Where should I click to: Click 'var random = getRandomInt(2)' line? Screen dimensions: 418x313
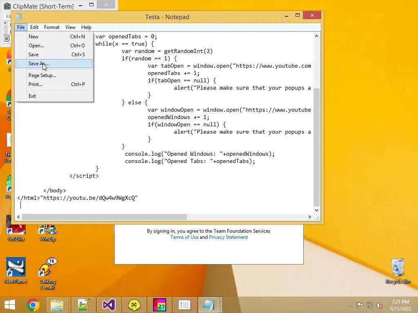[x=167, y=51]
